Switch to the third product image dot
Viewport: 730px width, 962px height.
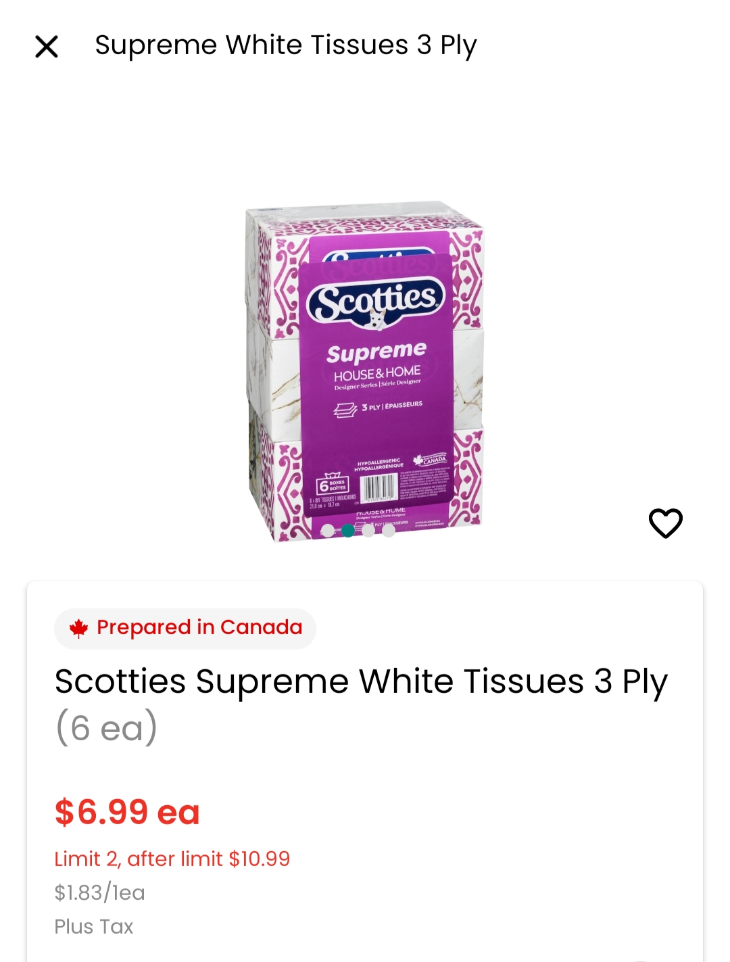[368, 531]
